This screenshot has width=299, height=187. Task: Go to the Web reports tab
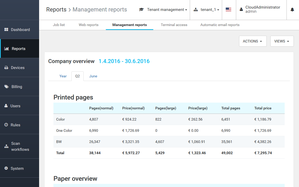coord(89,25)
